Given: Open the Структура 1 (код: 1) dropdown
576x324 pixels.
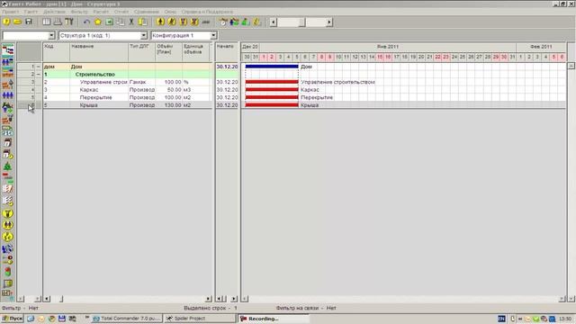Looking at the screenshot, I should [144, 35].
